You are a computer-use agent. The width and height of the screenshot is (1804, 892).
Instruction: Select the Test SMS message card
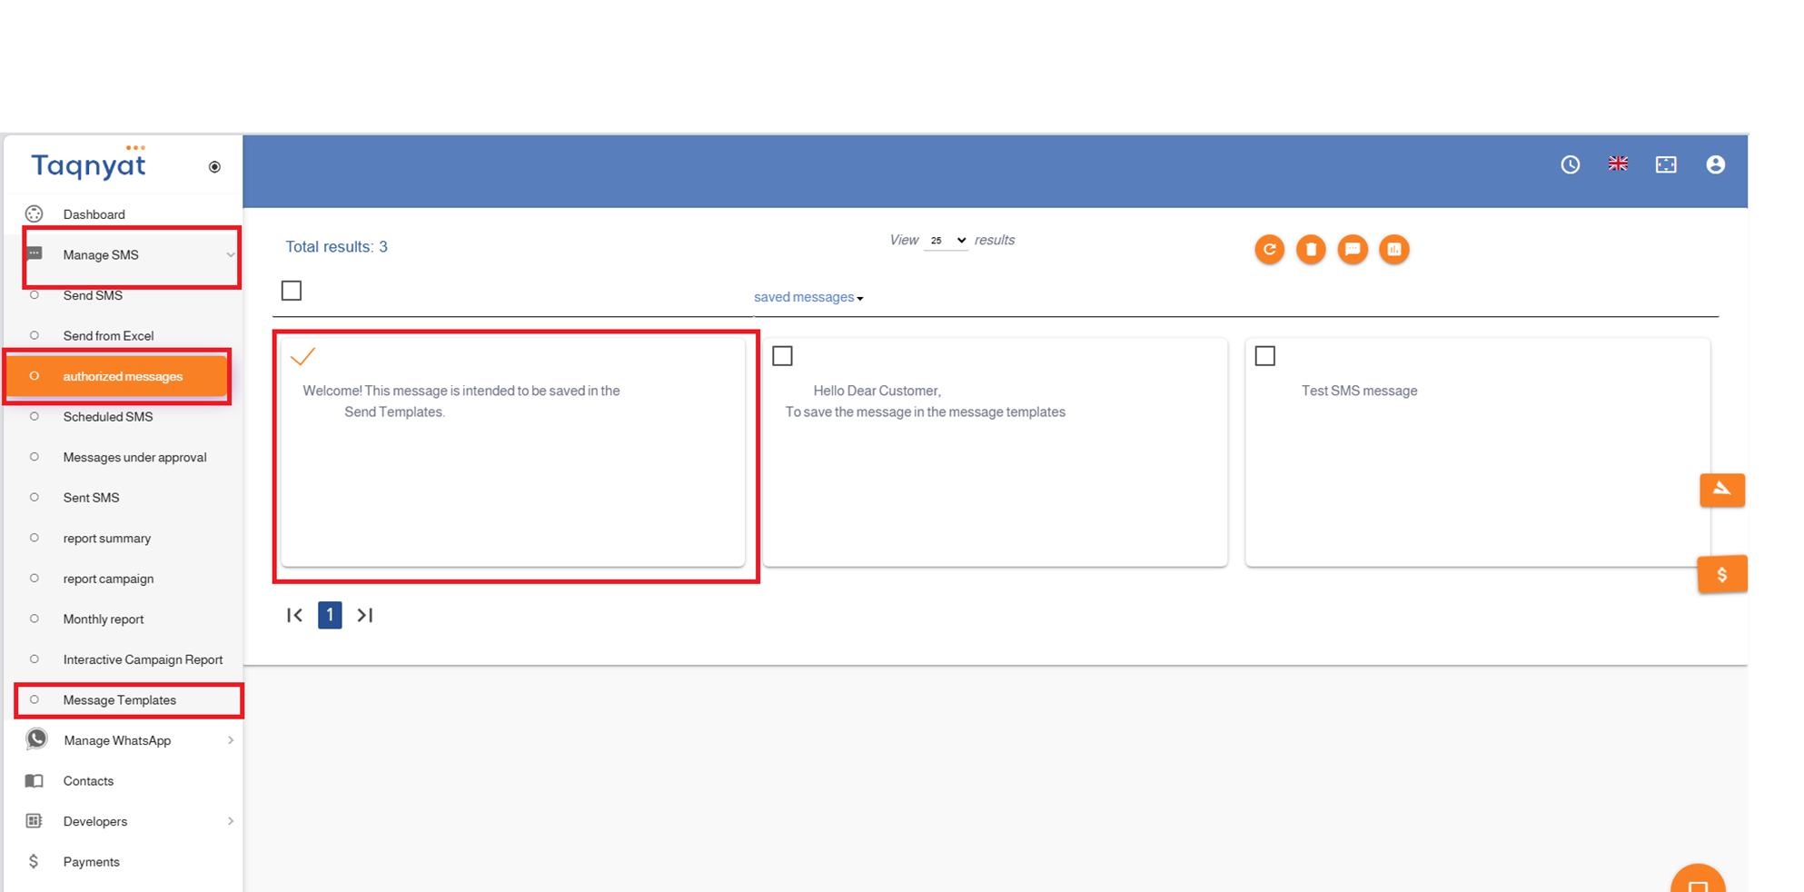click(x=1477, y=452)
